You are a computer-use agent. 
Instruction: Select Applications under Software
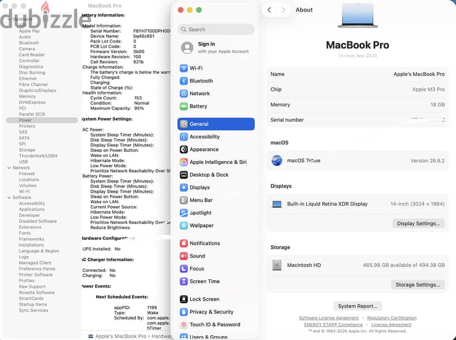31,210
